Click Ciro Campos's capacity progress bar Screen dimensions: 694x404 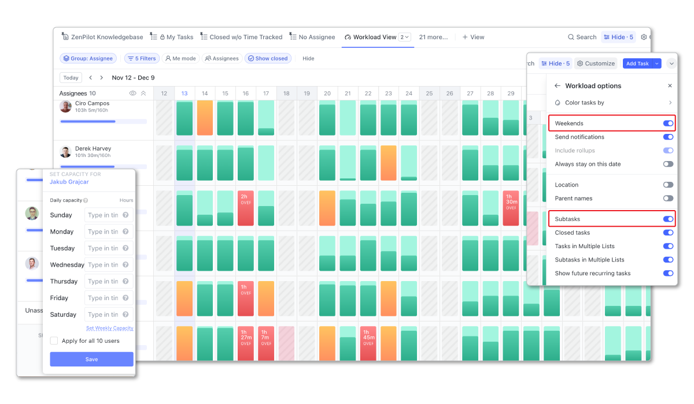pyautogui.click(x=103, y=121)
